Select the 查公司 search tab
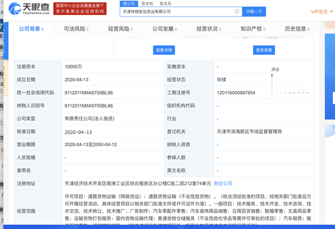Image resolution: width=335 pixels, height=229 pixels. click(x=129, y=4)
